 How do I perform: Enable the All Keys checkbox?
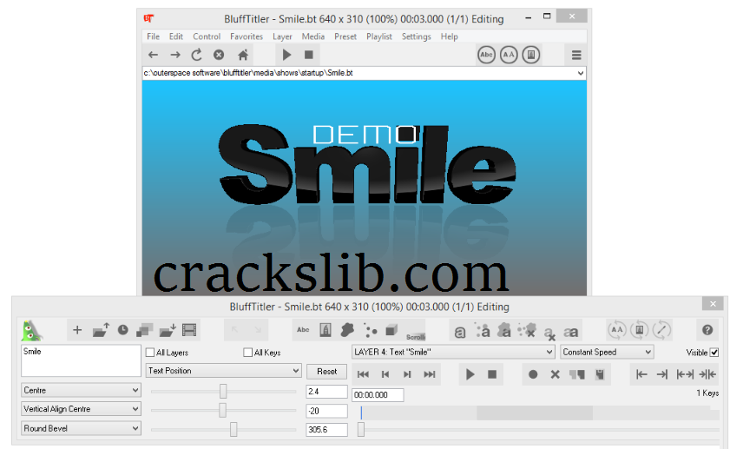[x=248, y=353]
